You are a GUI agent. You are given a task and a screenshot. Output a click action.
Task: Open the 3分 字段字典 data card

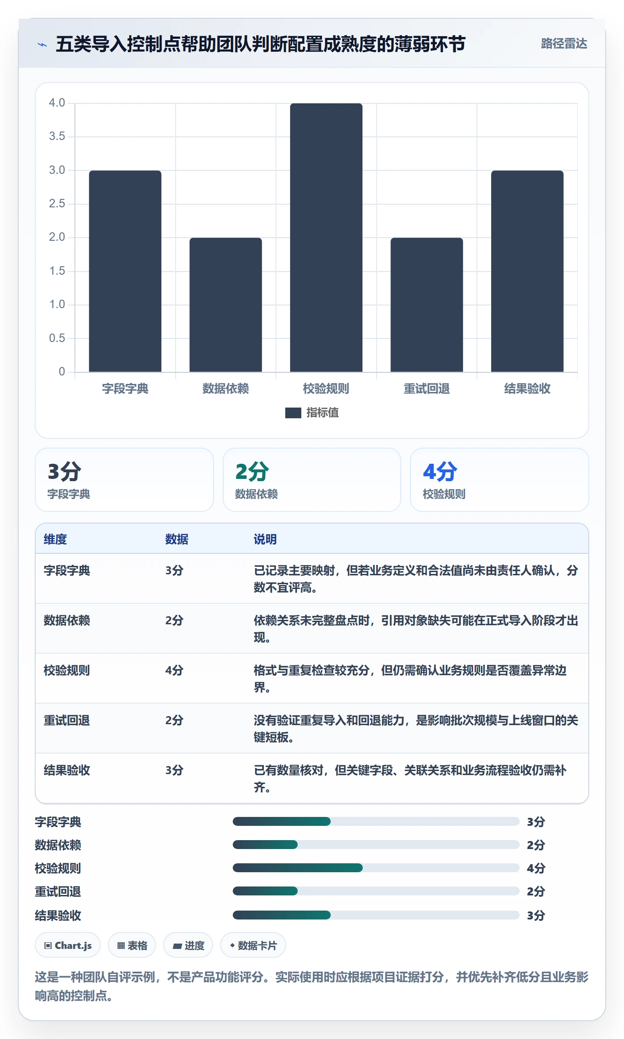click(x=124, y=480)
